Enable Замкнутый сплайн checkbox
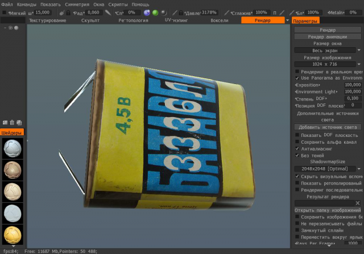 pos(297,230)
